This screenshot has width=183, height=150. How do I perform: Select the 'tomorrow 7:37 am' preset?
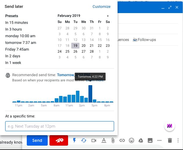[21, 43]
